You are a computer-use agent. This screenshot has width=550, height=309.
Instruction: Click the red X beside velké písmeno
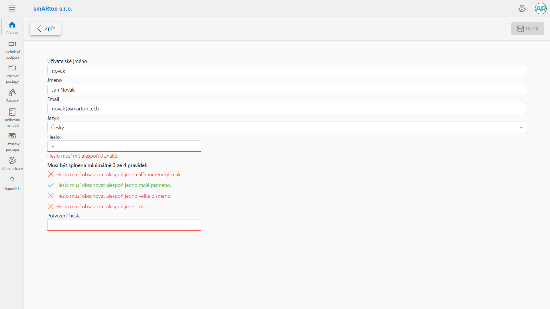coord(51,196)
